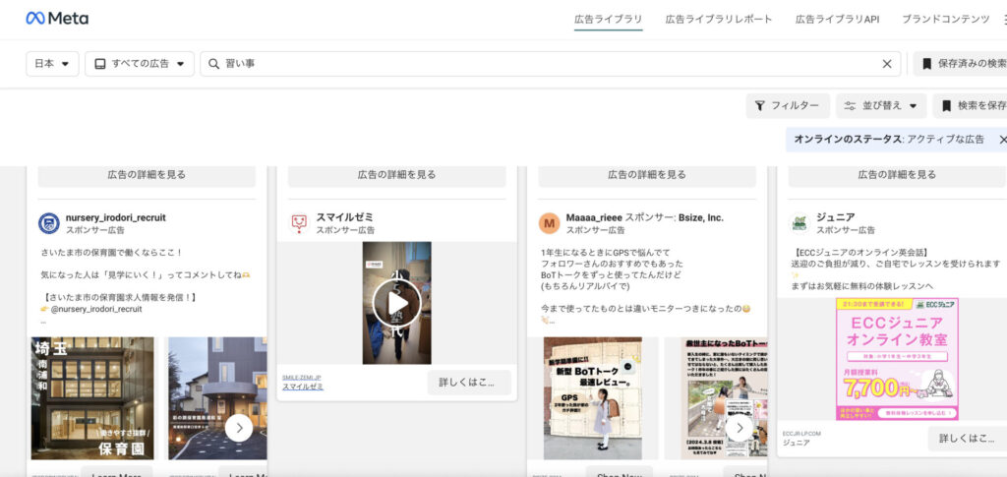Click the スマイルゼミ link under SMILE-ZEMI.JP

pos(303,387)
